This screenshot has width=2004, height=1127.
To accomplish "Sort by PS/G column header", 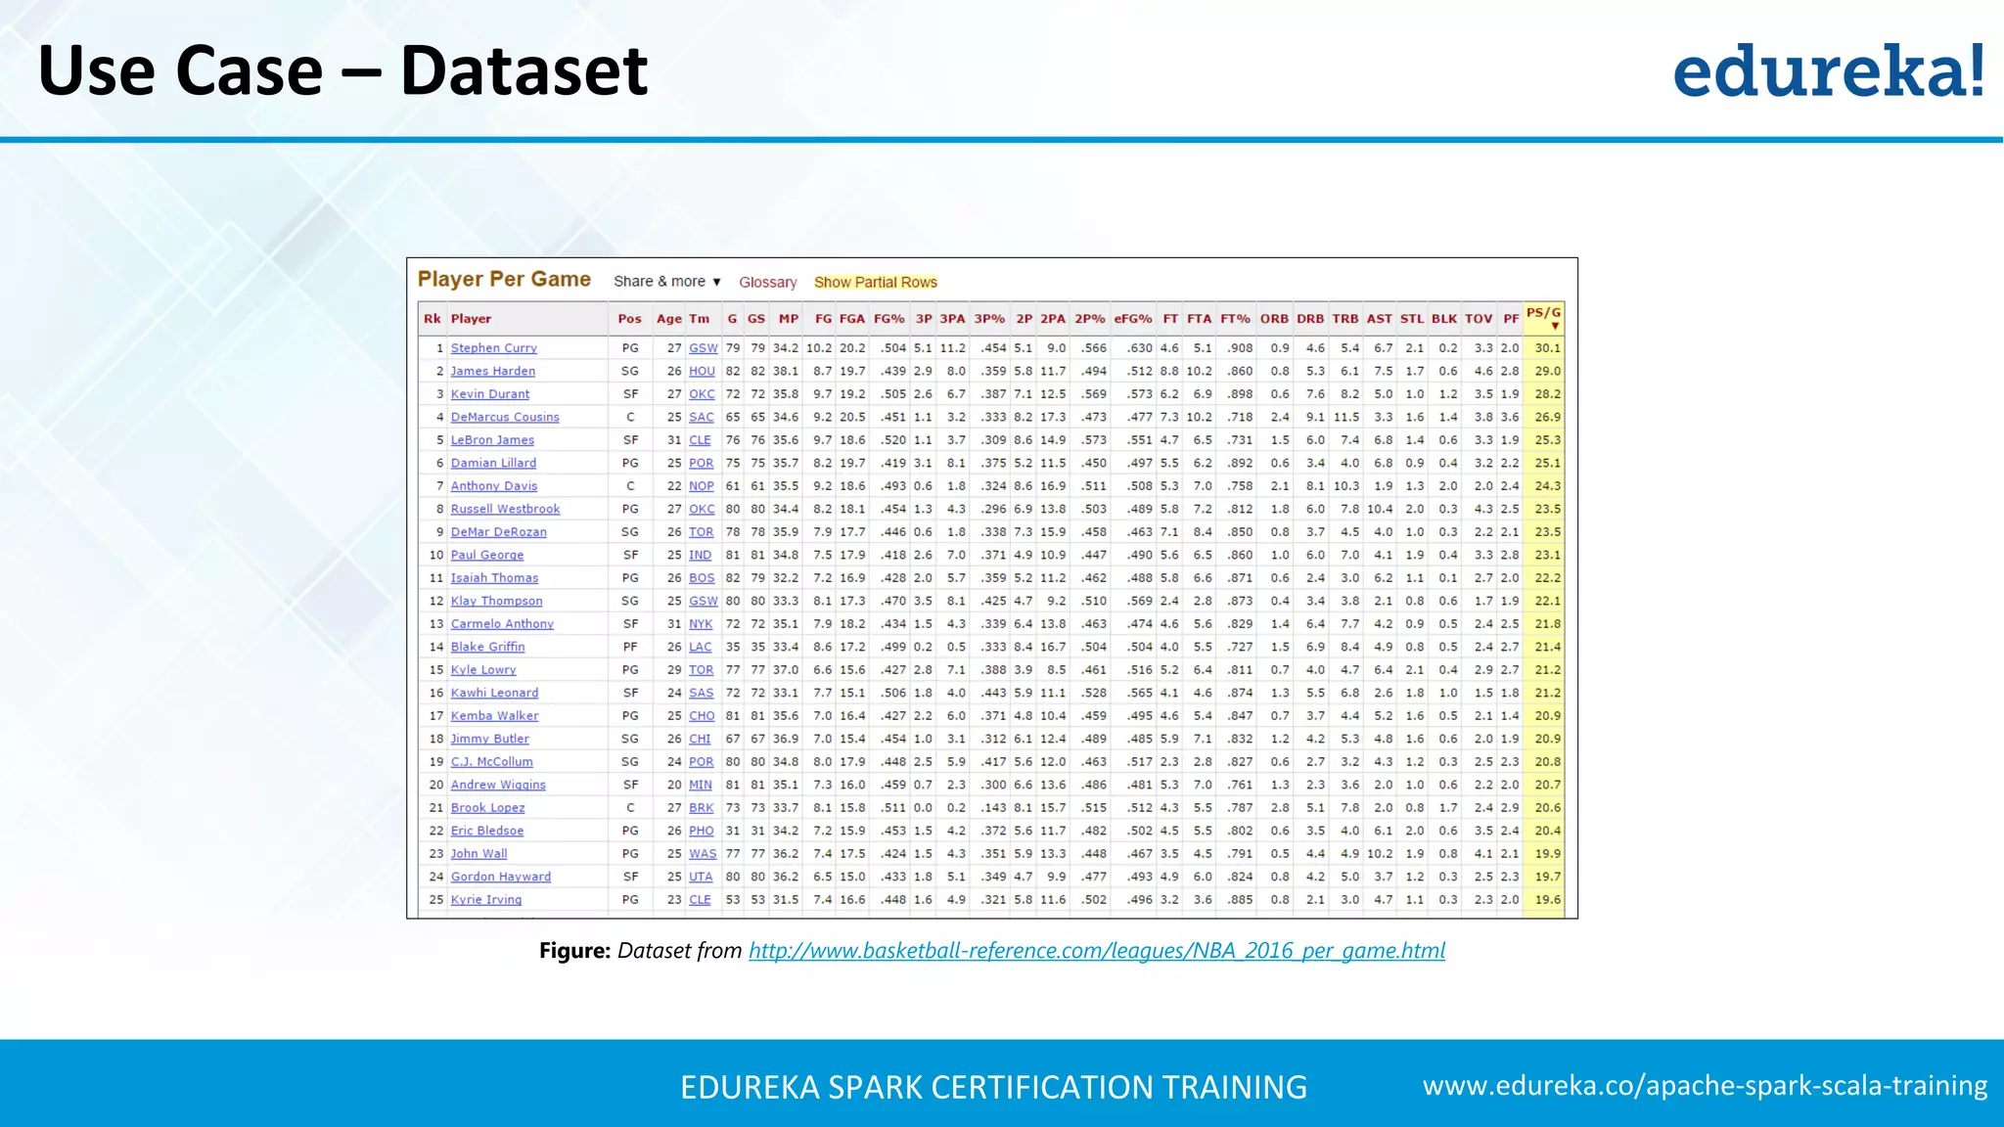I will tap(1543, 318).
